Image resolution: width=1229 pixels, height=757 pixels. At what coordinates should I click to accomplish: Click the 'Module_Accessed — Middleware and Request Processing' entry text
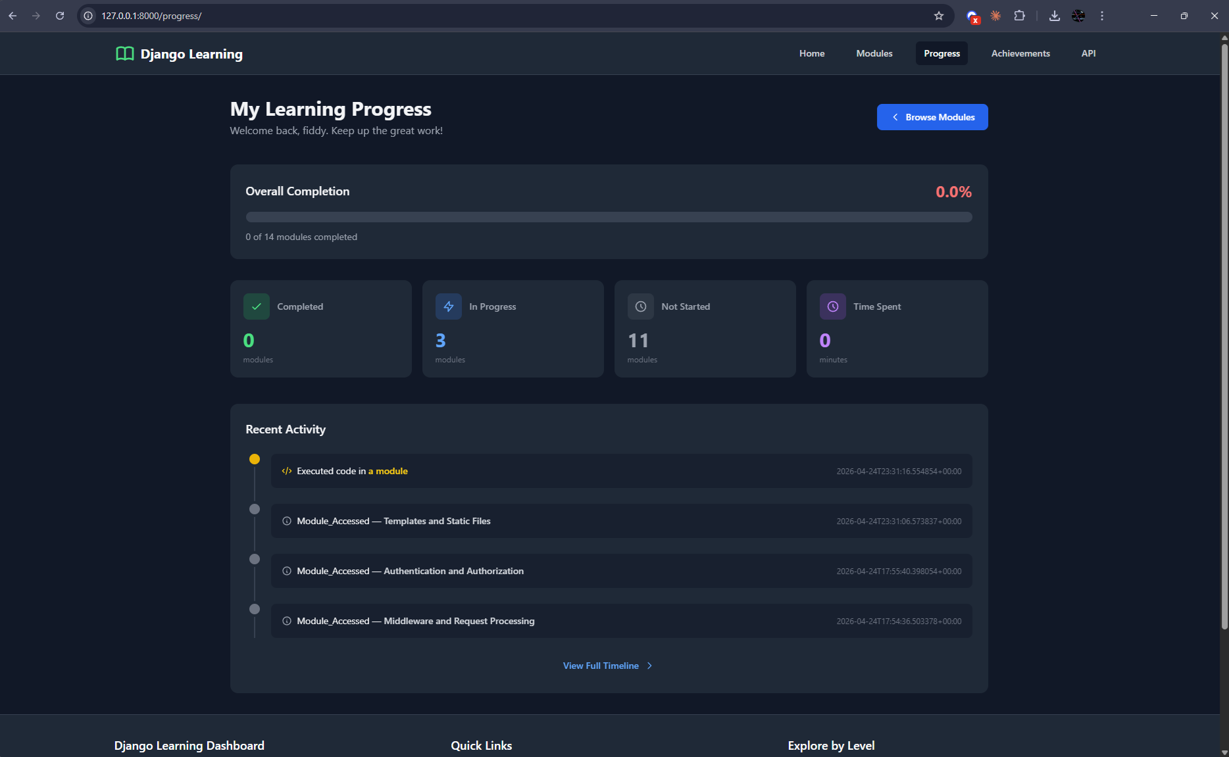pyautogui.click(x=415, y=621)
